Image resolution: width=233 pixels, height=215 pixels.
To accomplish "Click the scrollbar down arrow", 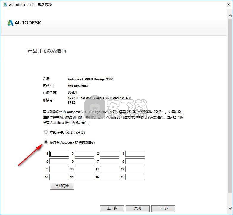I will (x=230, y=208).
